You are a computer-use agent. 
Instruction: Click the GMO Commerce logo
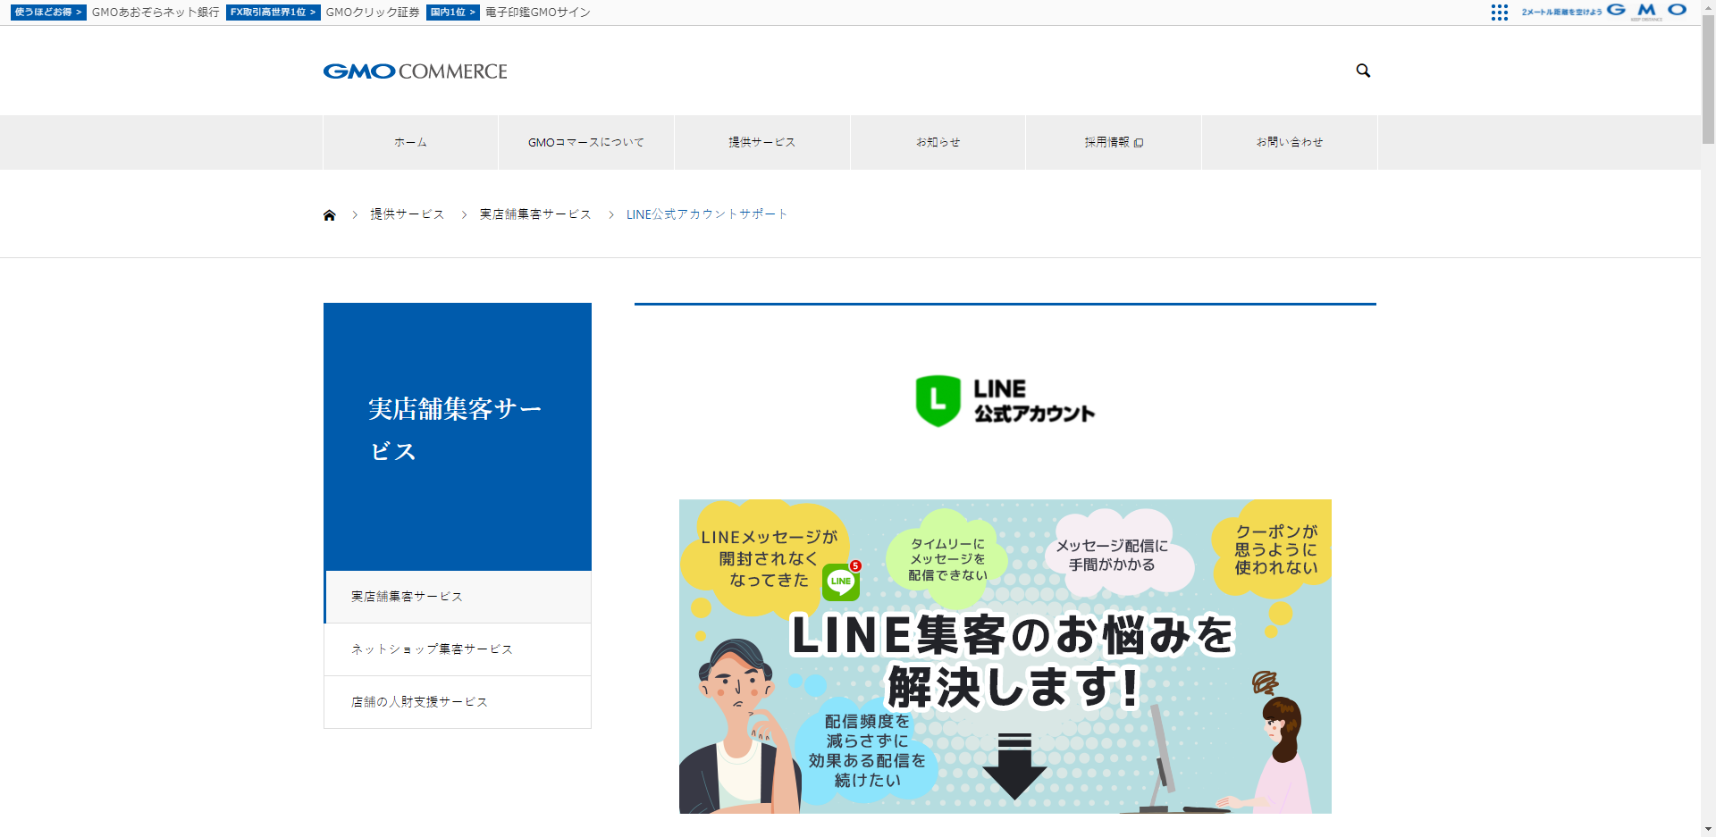click(415, 71)
